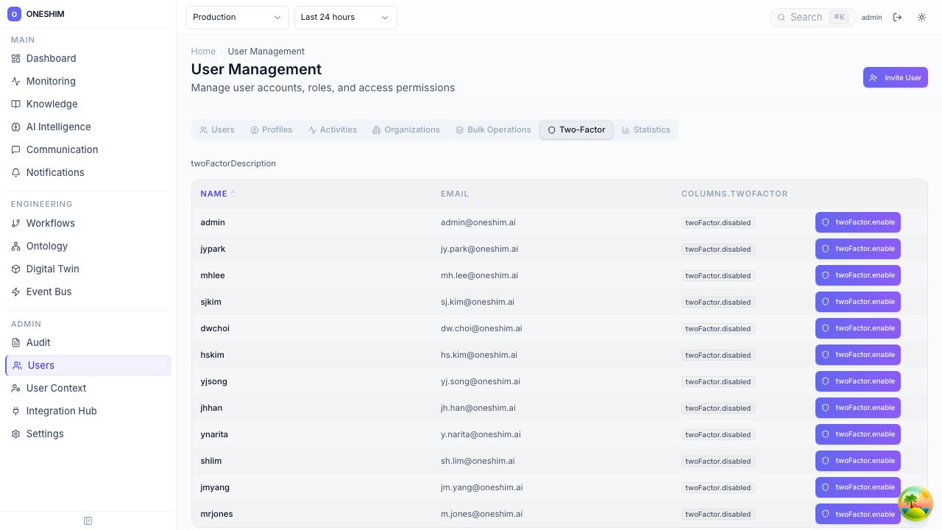942x530 pixels.
Task: Click the ONESHIM logo icon
Action: tap(14, 14)
